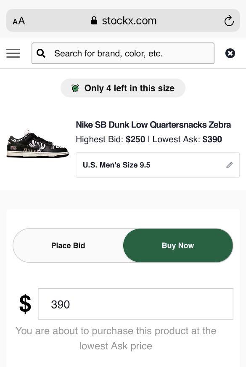Click the search magnifying glass icon
246x367 pixels.
[41, 53]
